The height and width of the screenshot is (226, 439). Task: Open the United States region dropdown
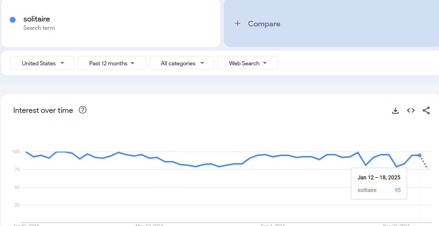(42, 63)
